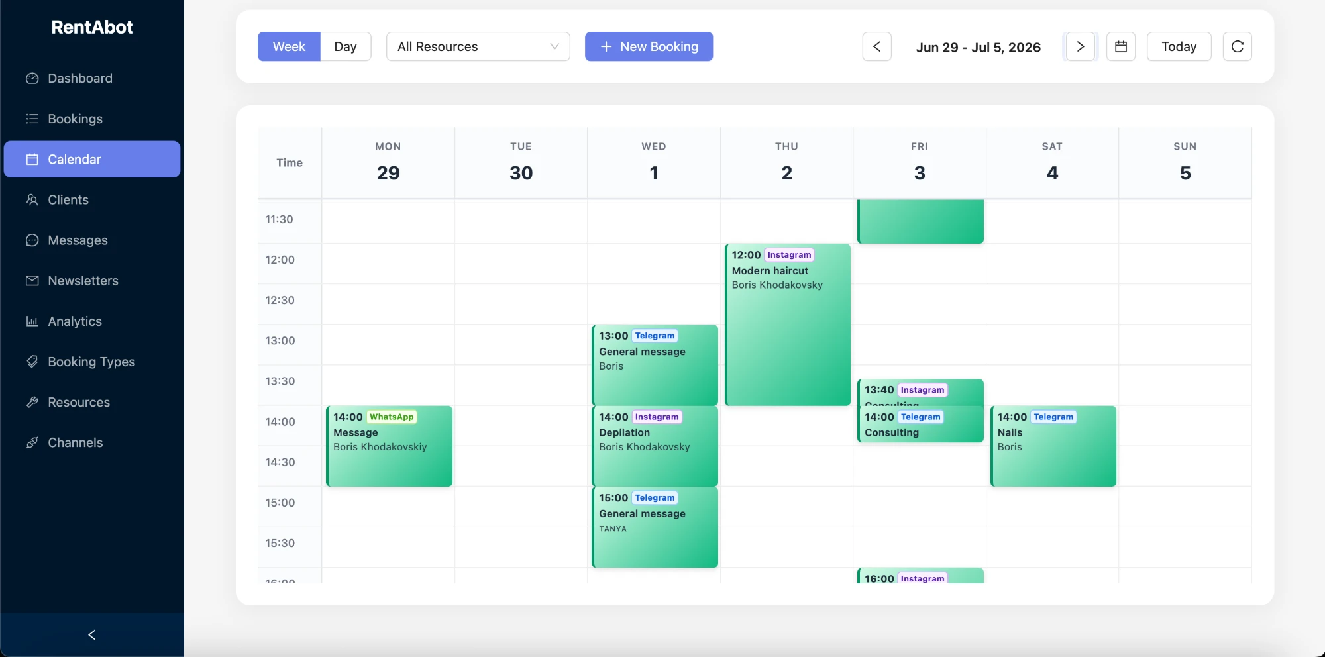Switch to Week view
1325x657 pixels.
click(x=289, y=46)
